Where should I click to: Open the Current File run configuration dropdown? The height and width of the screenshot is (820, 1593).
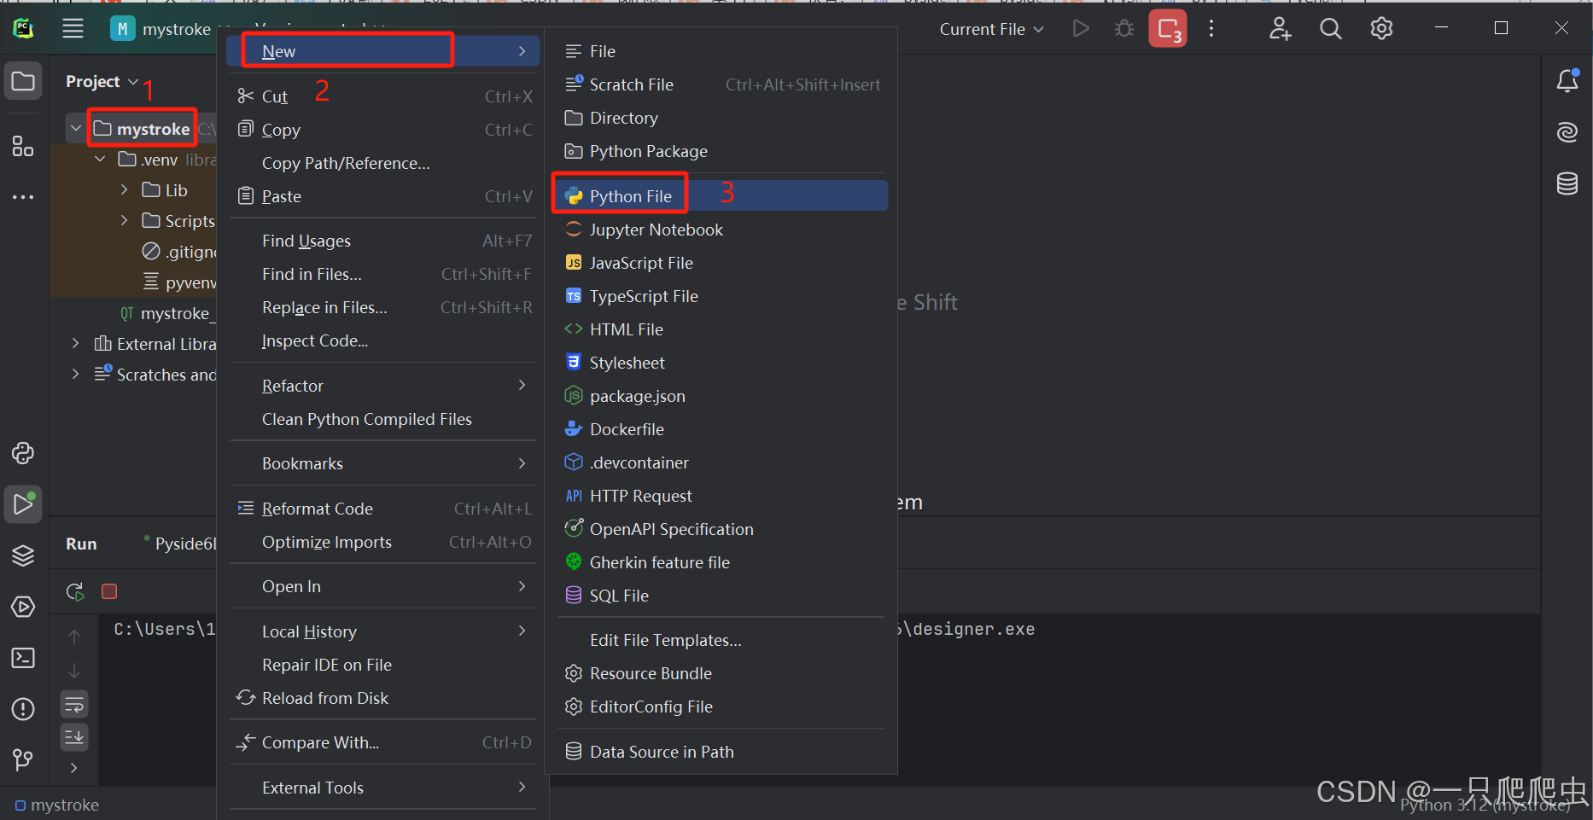point(991,29)
